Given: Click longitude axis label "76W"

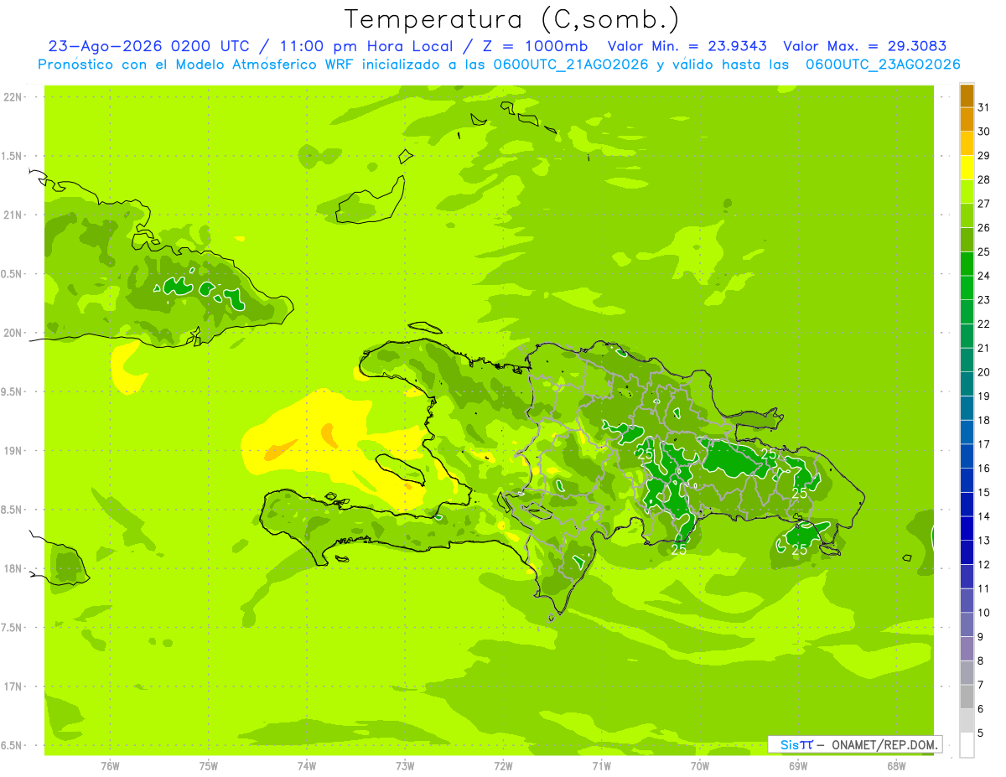Looking at the screenshot, I should 111,766.
